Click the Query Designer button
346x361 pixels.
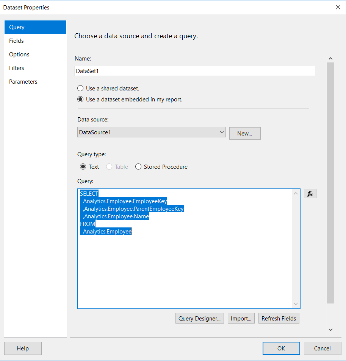coord(200,318)
